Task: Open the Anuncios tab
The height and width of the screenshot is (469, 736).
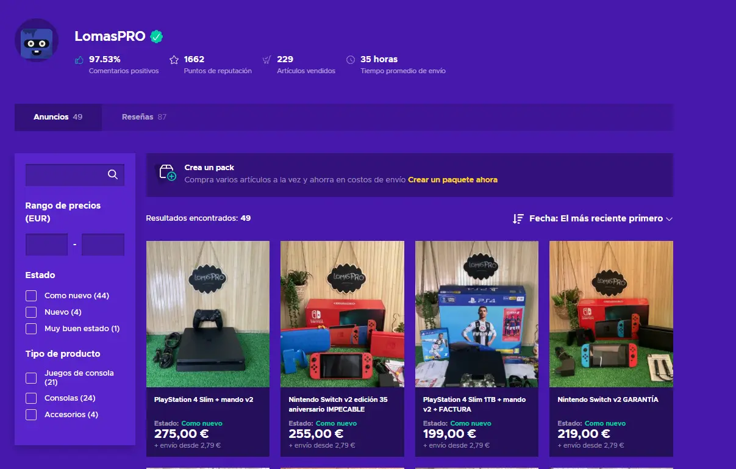Action: (58, 117)
